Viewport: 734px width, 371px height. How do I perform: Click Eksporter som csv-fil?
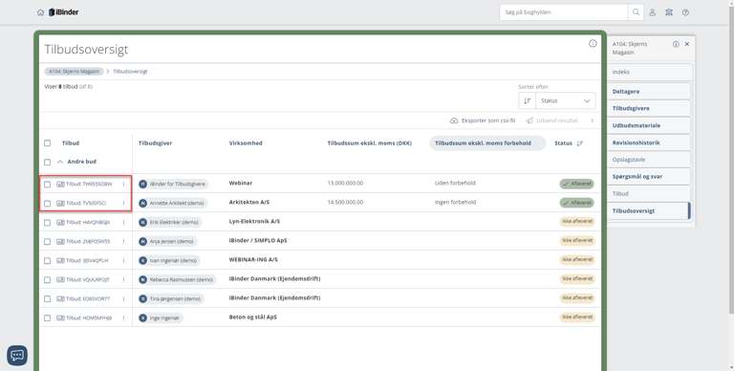coord(483,120)
